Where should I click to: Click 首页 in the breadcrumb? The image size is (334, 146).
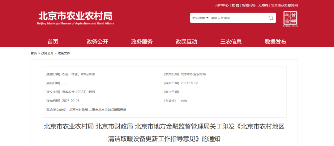pyautogui.click(x=33, y=53)
